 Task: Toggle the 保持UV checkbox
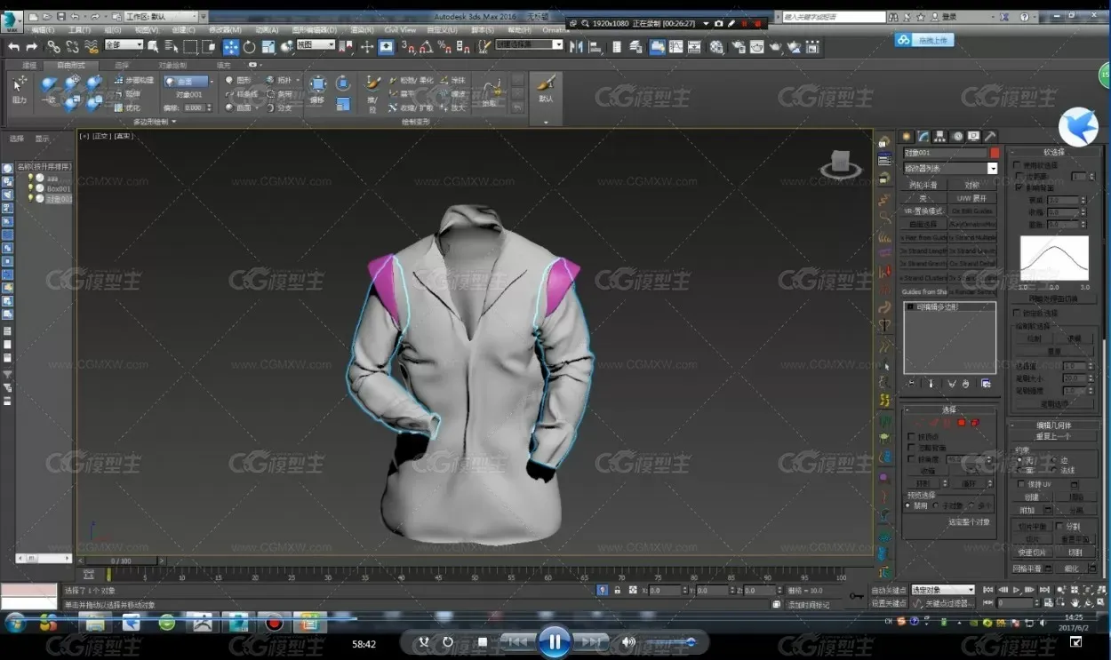(x=1020, y=484)
